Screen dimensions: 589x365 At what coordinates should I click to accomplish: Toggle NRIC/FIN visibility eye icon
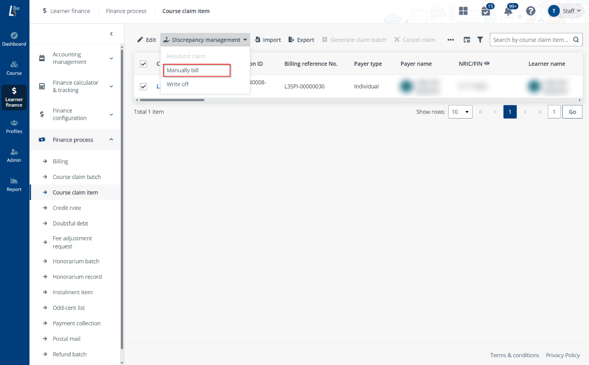(487, 63)
